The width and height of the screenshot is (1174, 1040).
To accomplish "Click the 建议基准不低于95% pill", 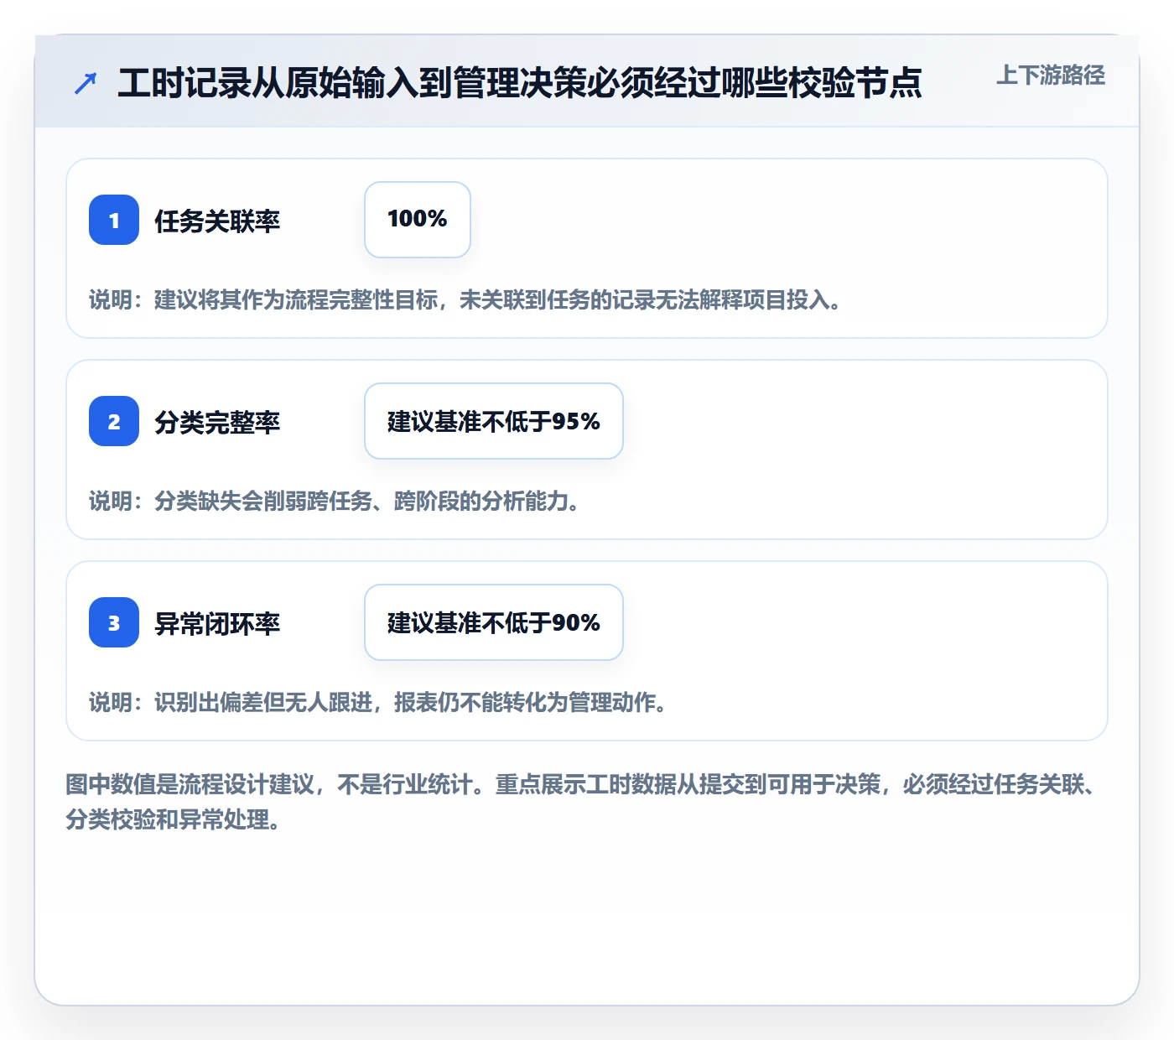I will [x=494, y=421].
